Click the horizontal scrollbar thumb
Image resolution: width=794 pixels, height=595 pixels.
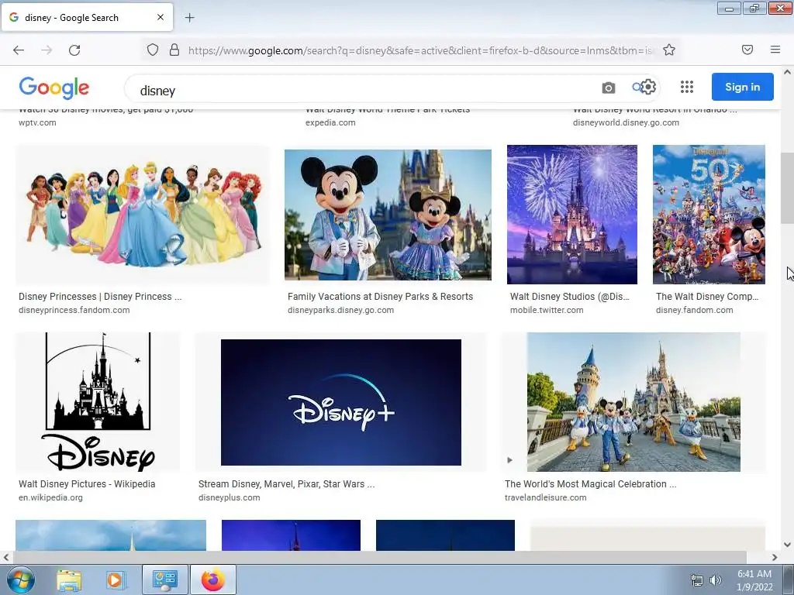(x=378, y=557)
